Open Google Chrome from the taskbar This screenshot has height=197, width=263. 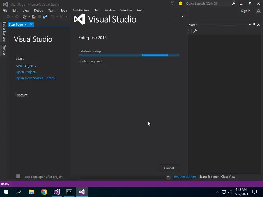point(44,192)
